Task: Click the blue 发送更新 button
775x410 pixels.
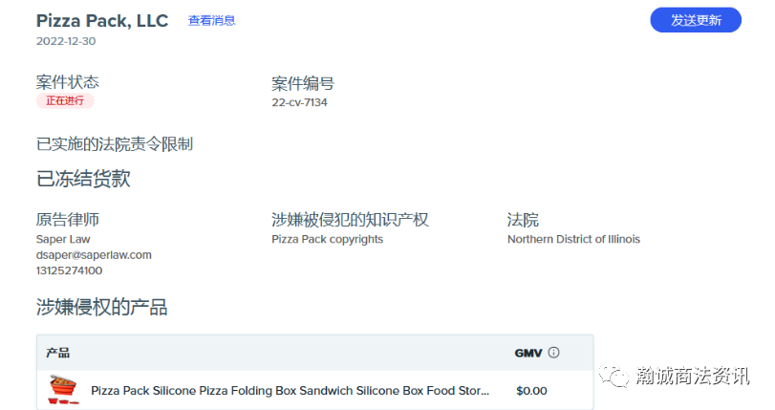Action: 696,20
